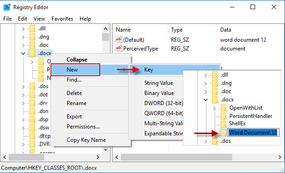Viewport: 285px width, 173px height.
Task: Click the PerceivedType string value icon
Action: coord(119,48)
